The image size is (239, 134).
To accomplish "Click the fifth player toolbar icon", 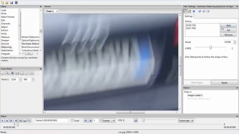I will click(x=21, y=121).
